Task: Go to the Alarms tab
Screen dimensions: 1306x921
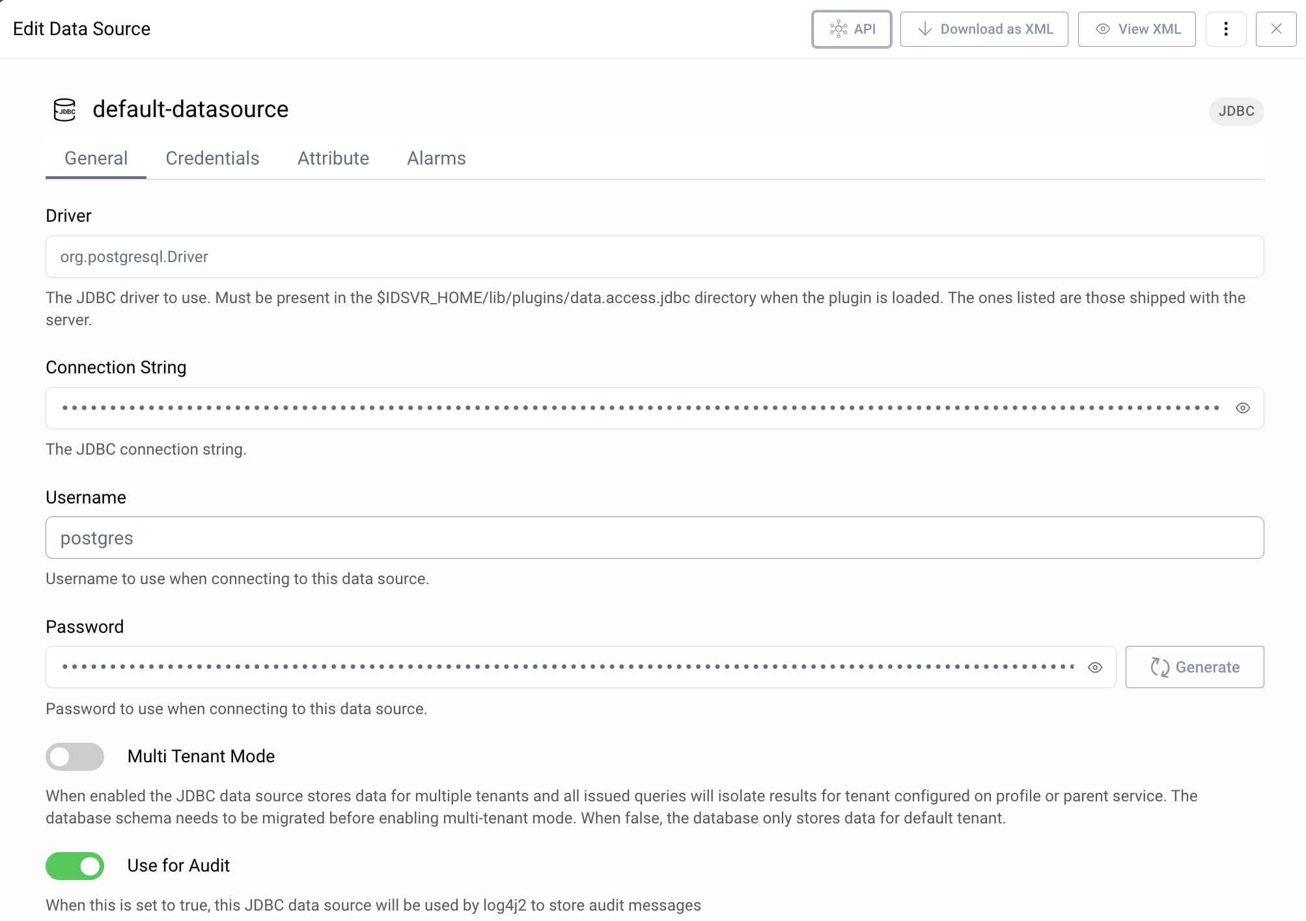Action: [436, 159]
